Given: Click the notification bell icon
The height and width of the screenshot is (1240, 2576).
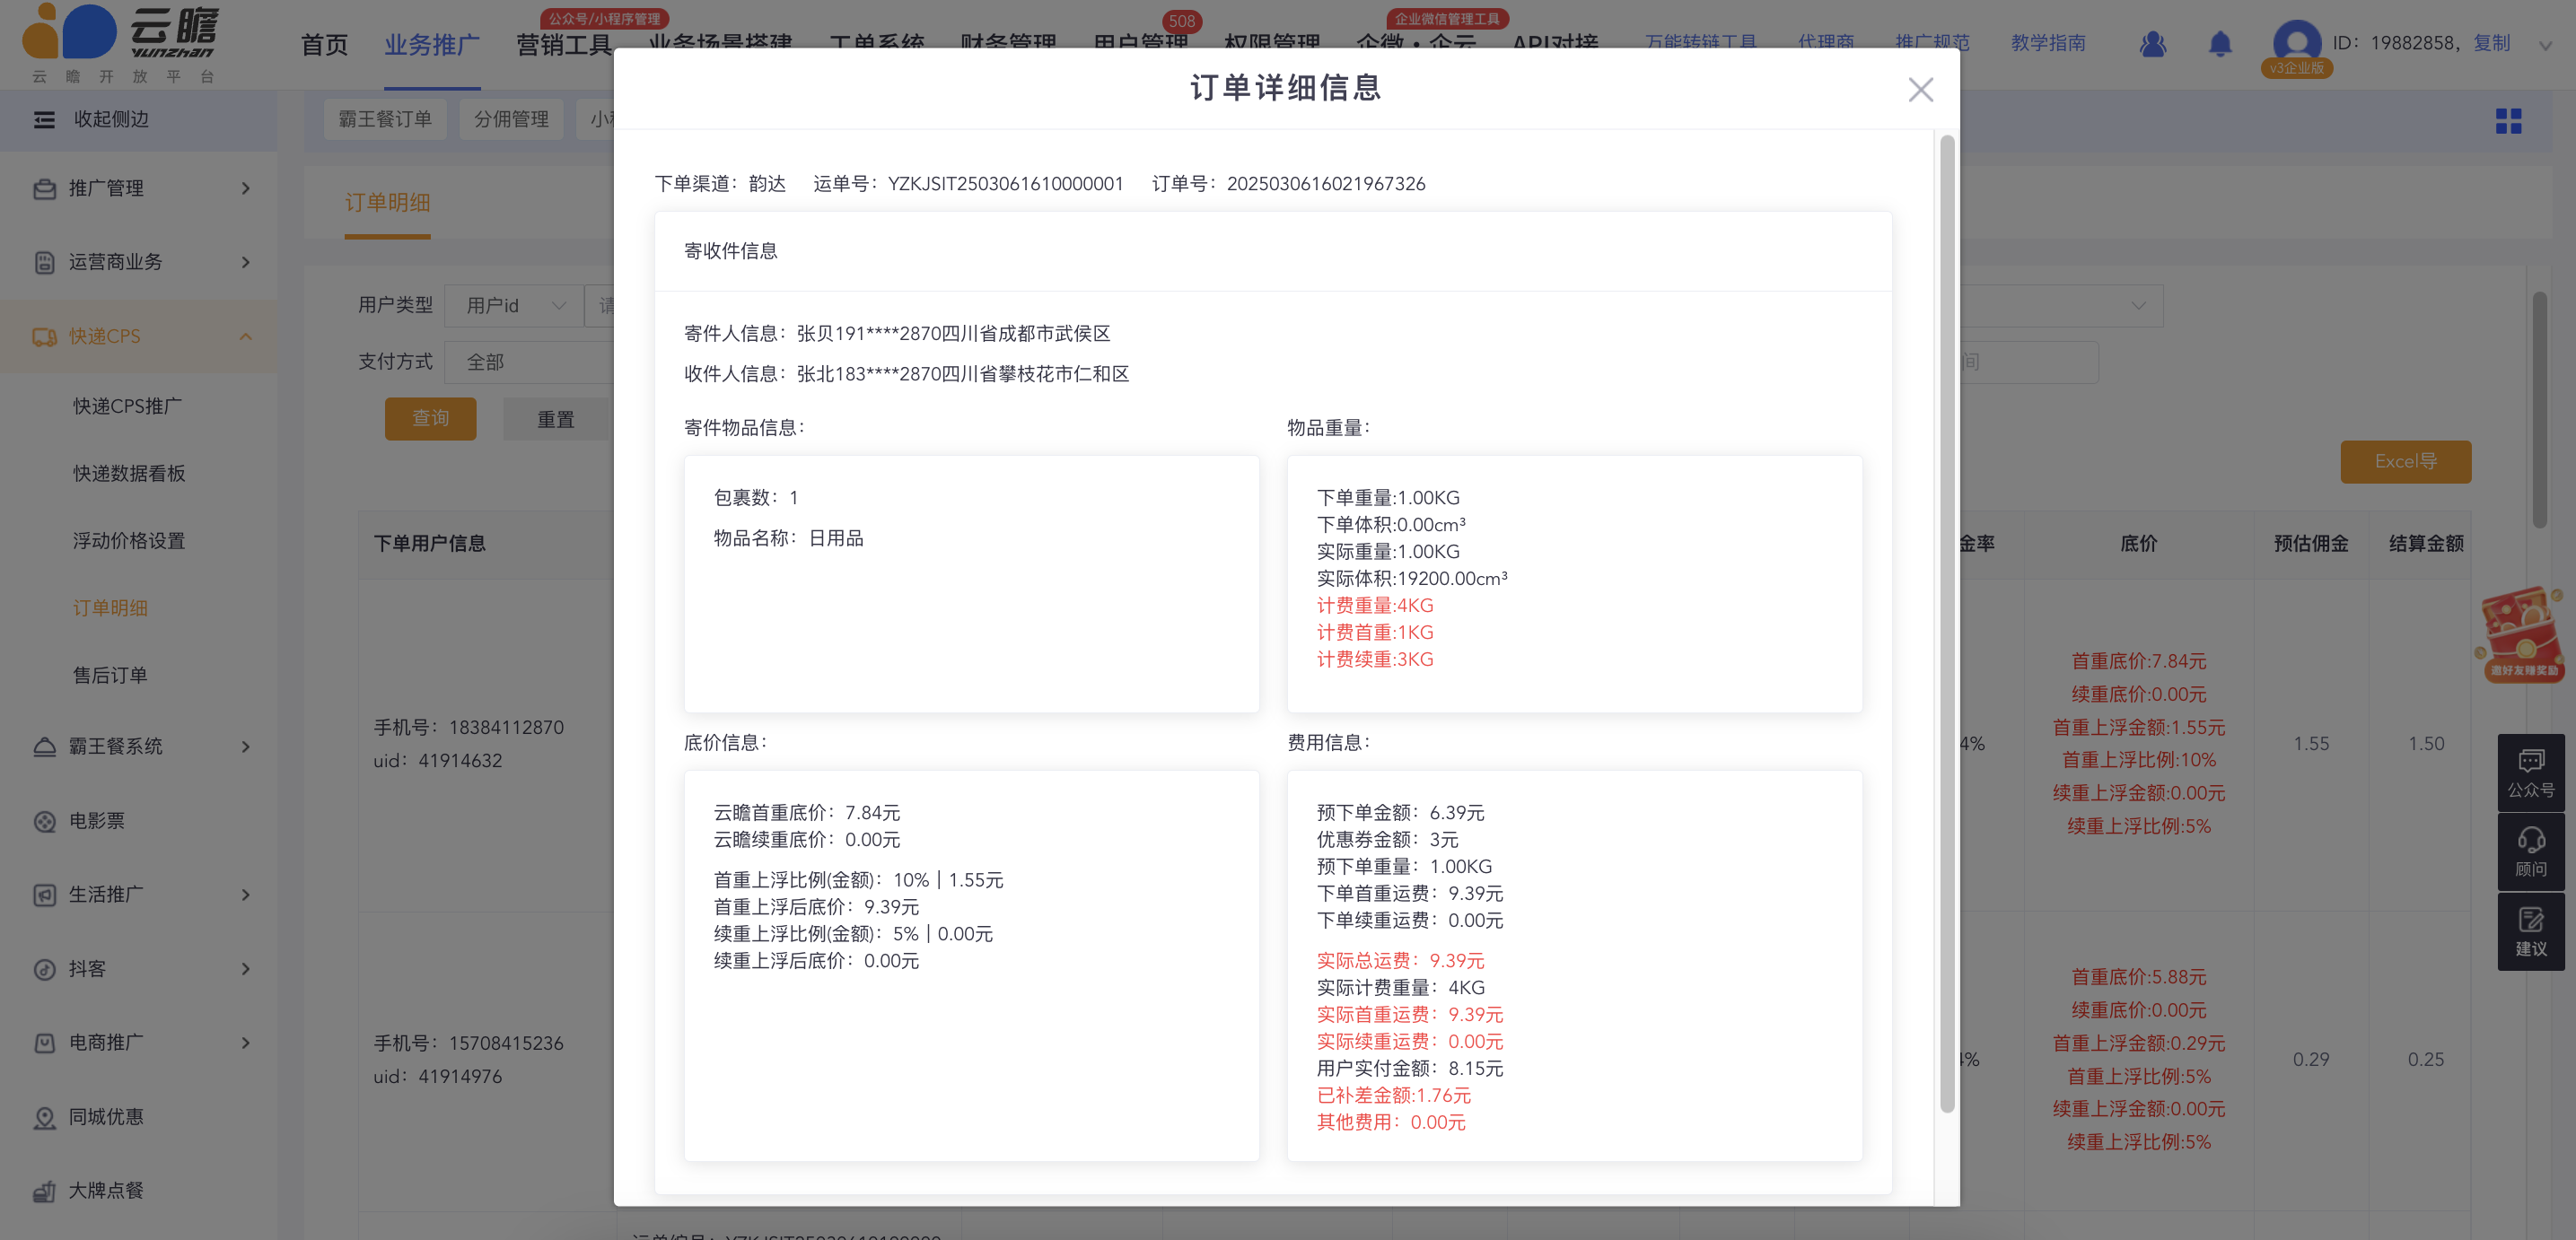Looking at the screenshot, I should [2219, 44].
